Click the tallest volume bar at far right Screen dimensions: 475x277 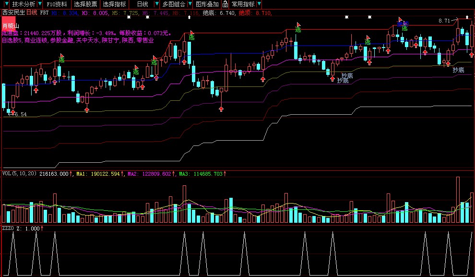[x=458, y=199]
